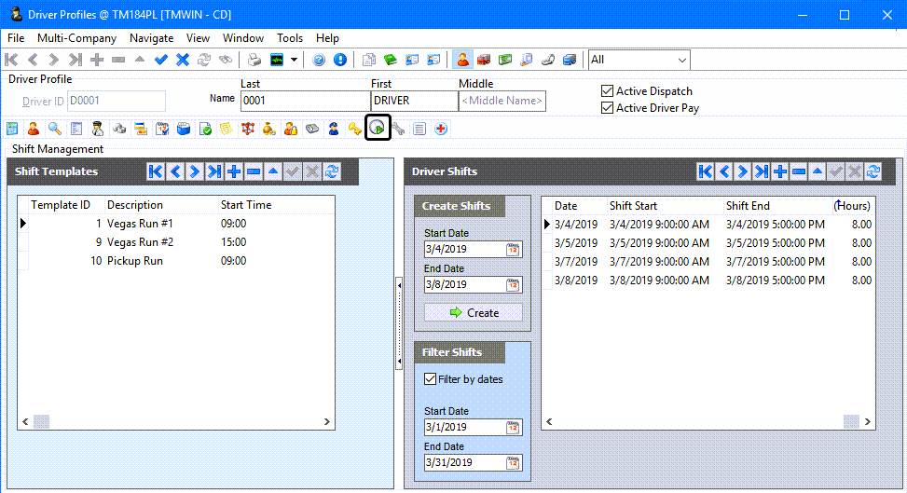Go to first record in Driver Shifts
Image resolution: width=907 pixels, height=493 pixels.
pyautogui.click(x=706, y=171)
